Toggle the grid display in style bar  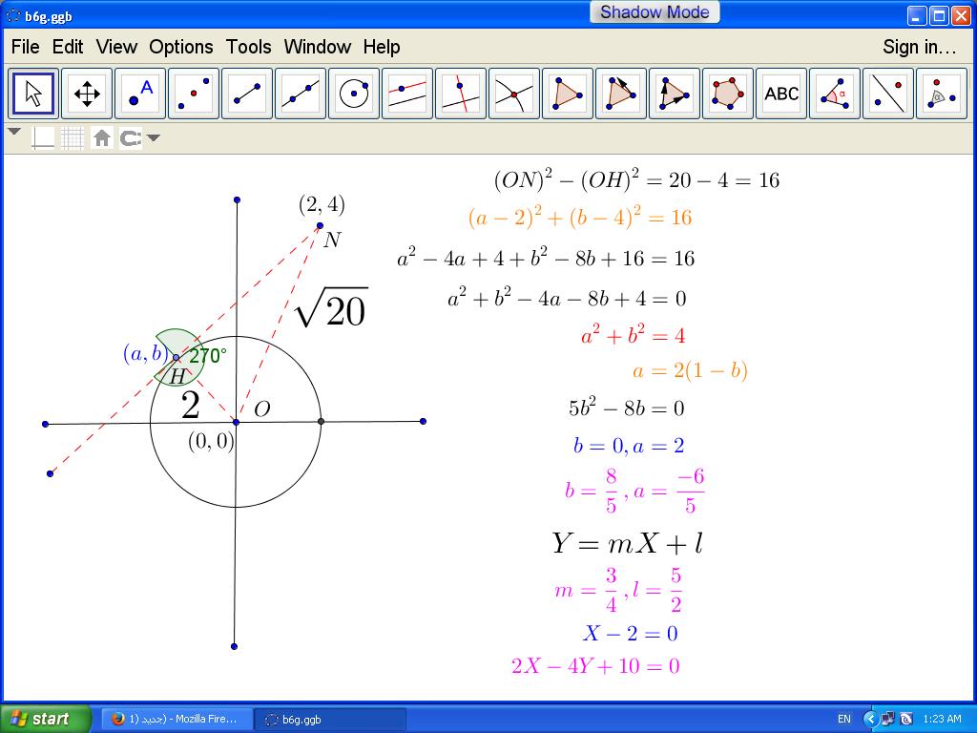click(x=73, y=138)
